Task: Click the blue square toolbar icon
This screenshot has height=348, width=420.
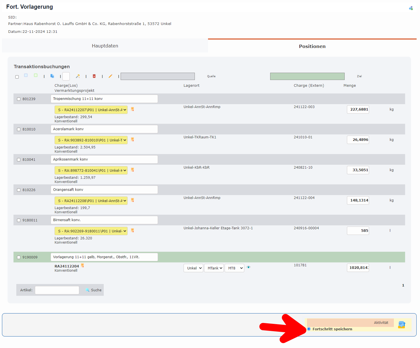Action: click(26, 75)
